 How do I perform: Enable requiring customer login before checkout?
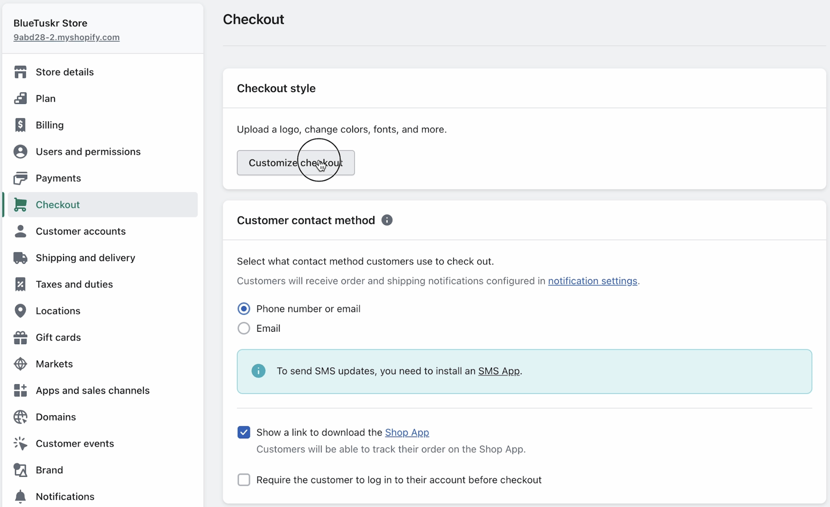coord(244,479)
